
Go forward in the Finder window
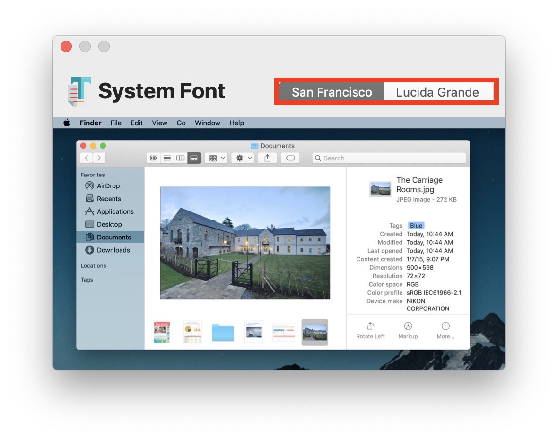[x=99, y=158]
